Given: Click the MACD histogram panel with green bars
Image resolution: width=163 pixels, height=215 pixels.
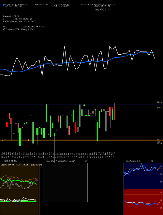Looking at the screenshot, I should (x=20, y=202).
